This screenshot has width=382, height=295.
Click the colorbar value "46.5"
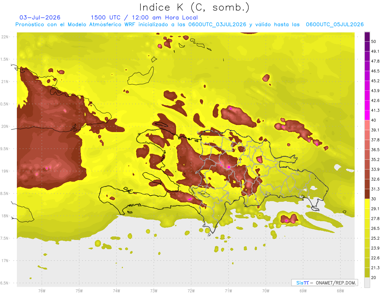click(x=375, y=71)
